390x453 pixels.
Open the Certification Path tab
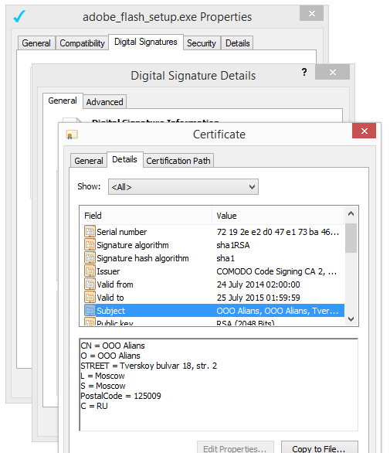[x=178, y=161]
